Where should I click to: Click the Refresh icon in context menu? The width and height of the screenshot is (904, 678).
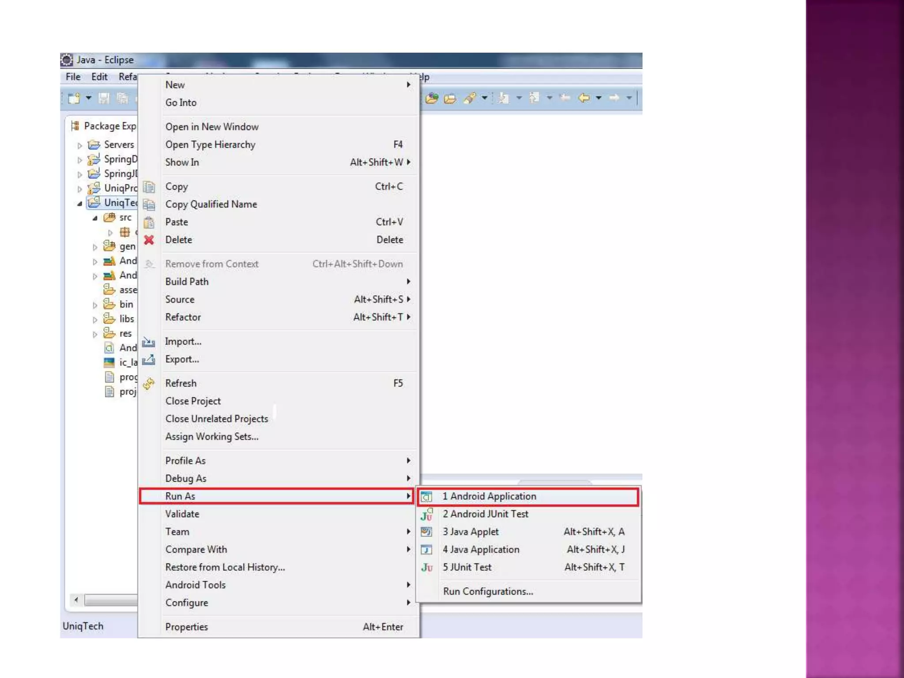[x=149, y=384]
